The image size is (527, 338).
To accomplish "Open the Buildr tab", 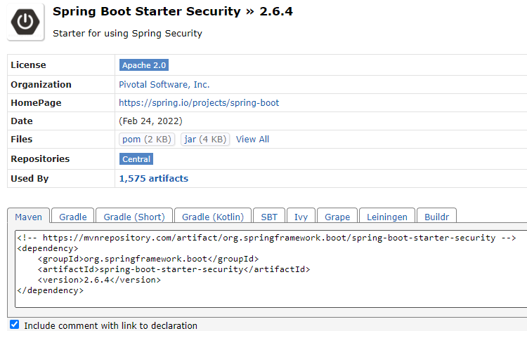I will (436, 217).
